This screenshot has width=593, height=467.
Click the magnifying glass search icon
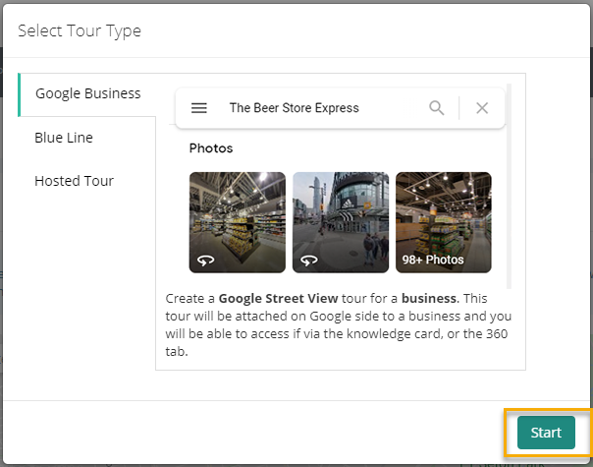tap(437, 108)
